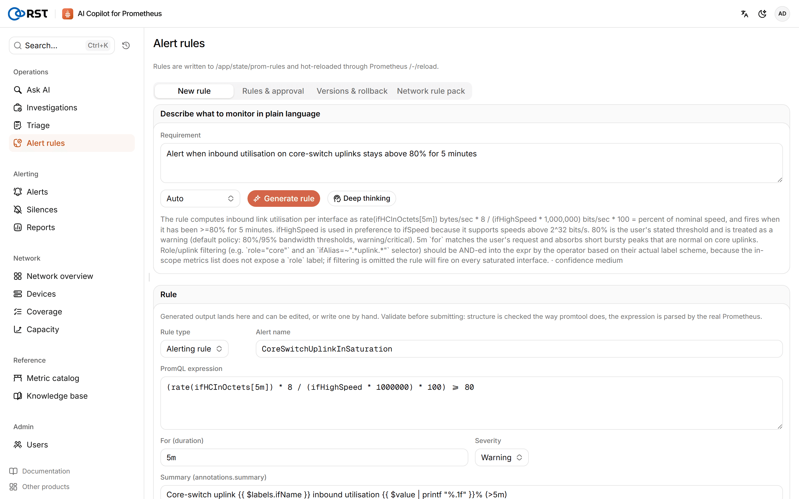Click the PromQL textarea resize handle
The width and height of the screenshot is (799, 499).
pyautogui.click(x=780, y=426)
